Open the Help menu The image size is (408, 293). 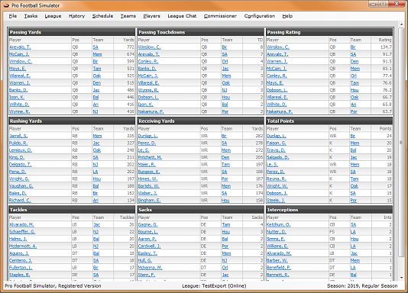(x=287, y=16)
